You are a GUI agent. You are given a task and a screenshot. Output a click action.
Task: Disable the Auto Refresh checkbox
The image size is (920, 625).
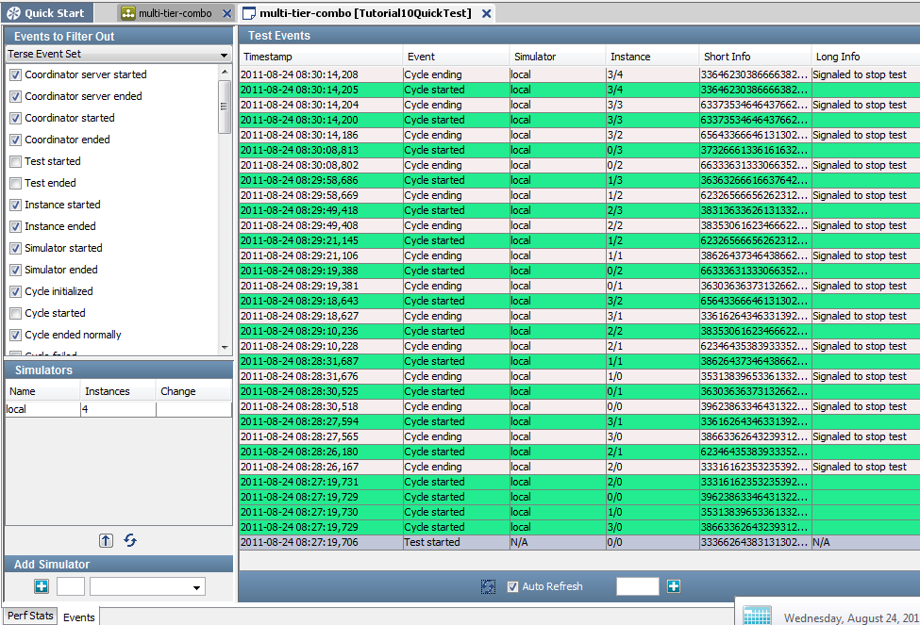pos(511,585)
